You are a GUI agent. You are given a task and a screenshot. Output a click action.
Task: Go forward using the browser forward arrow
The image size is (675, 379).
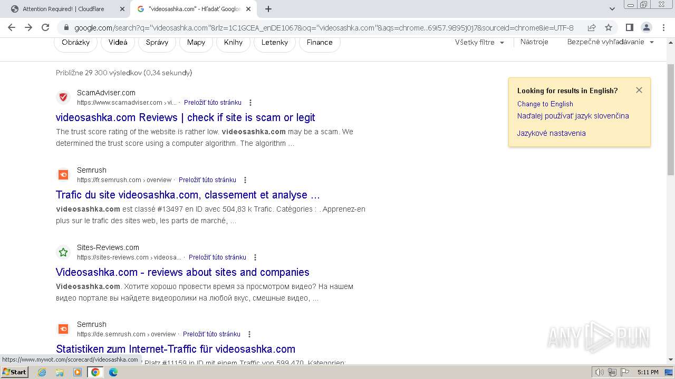click(28, 27)
